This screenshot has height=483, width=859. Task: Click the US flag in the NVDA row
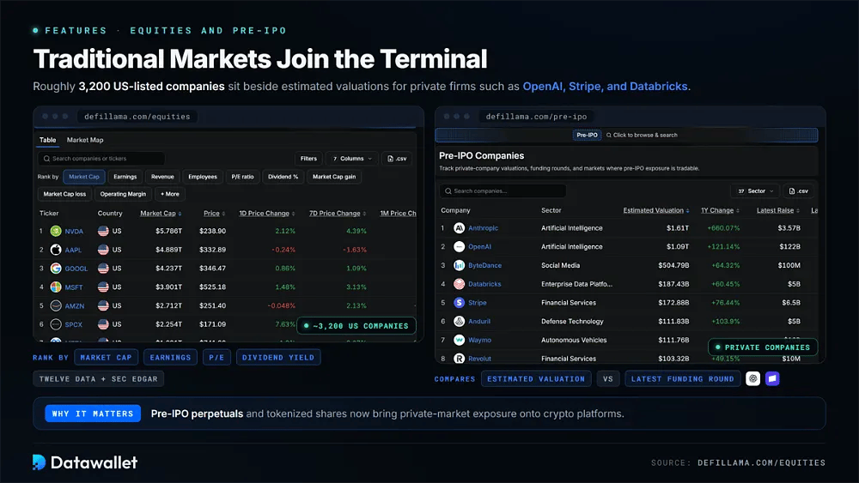103,231
